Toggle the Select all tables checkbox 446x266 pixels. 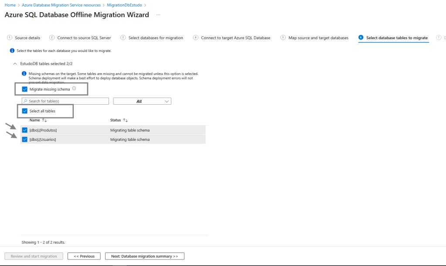(x=25, y=111)
